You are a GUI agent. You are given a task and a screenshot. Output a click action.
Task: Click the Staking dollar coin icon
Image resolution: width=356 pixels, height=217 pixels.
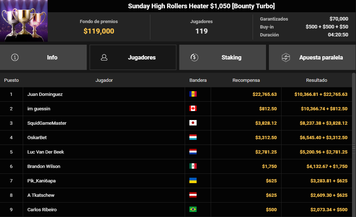194,57
